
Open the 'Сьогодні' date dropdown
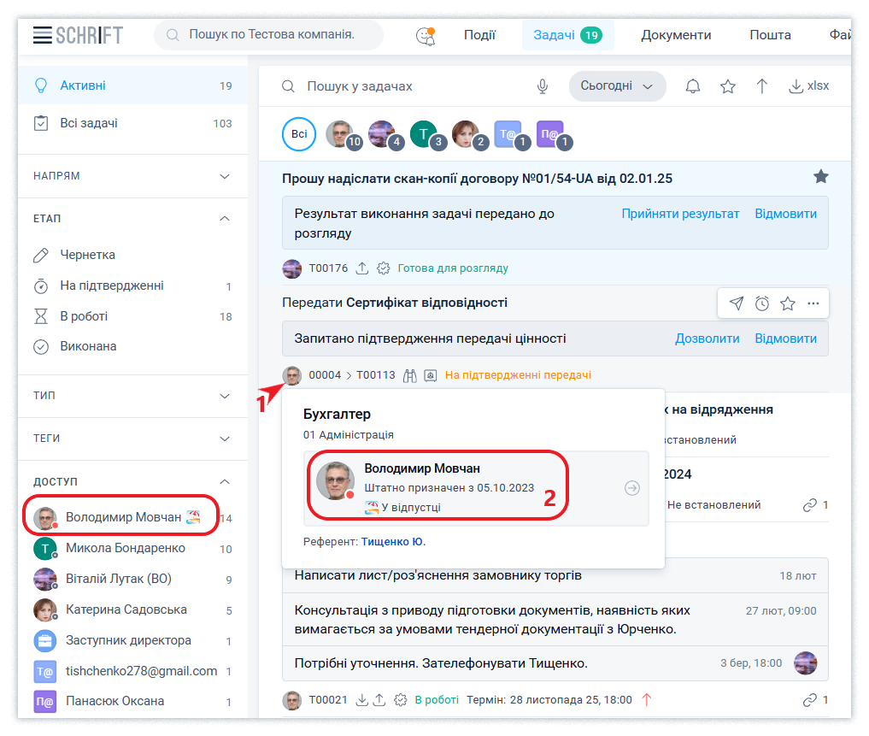(x=617, y=86)
